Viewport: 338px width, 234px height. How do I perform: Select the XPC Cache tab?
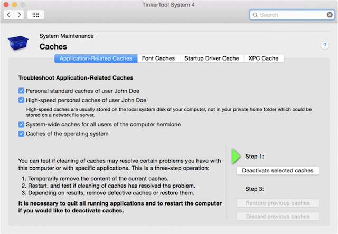point(264,58)
